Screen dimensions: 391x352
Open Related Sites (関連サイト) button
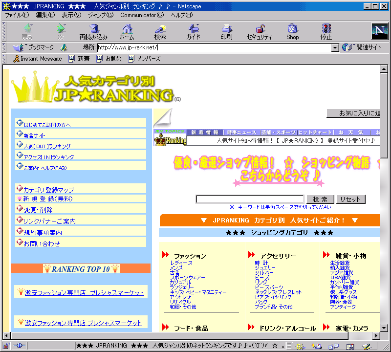point(362,47)
